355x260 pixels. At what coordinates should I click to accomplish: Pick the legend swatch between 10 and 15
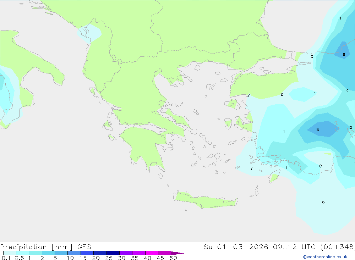coord(74,253)
